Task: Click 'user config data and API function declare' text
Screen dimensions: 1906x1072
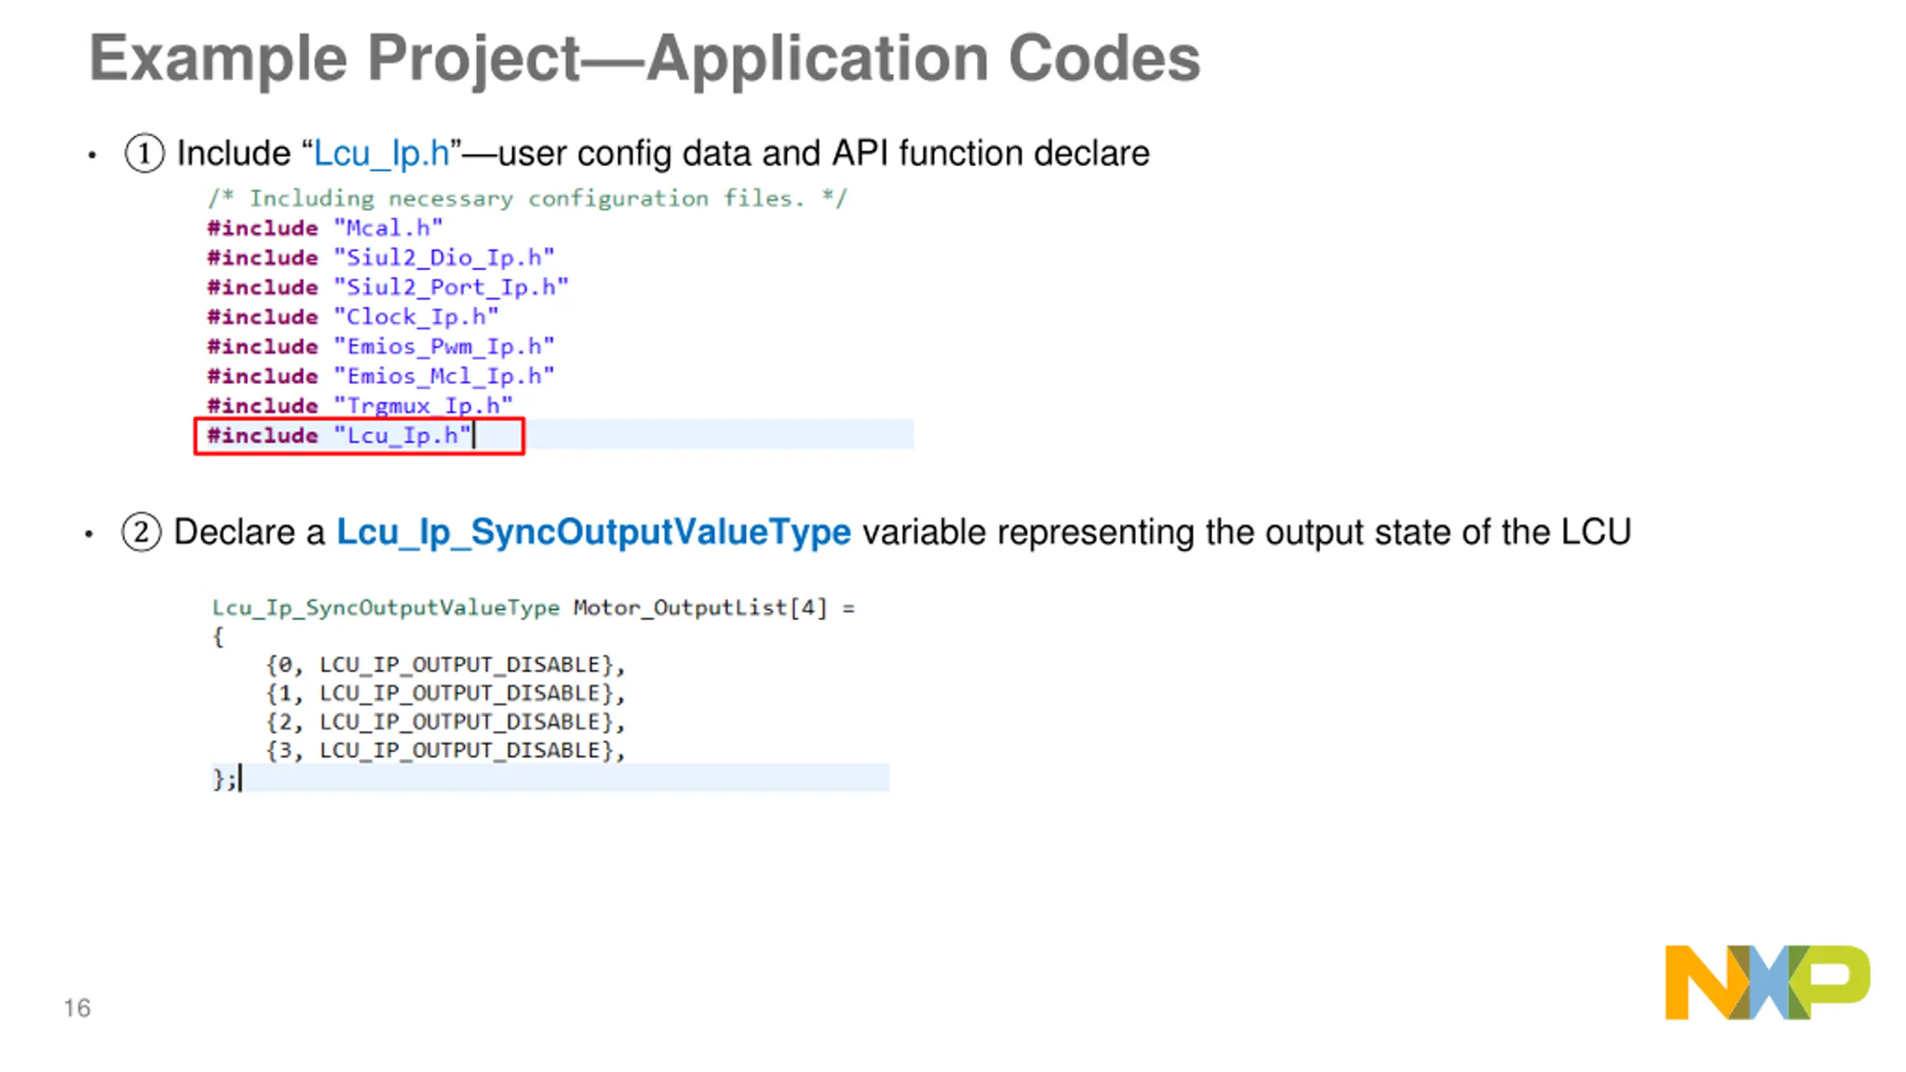Action: pos(823,154)
